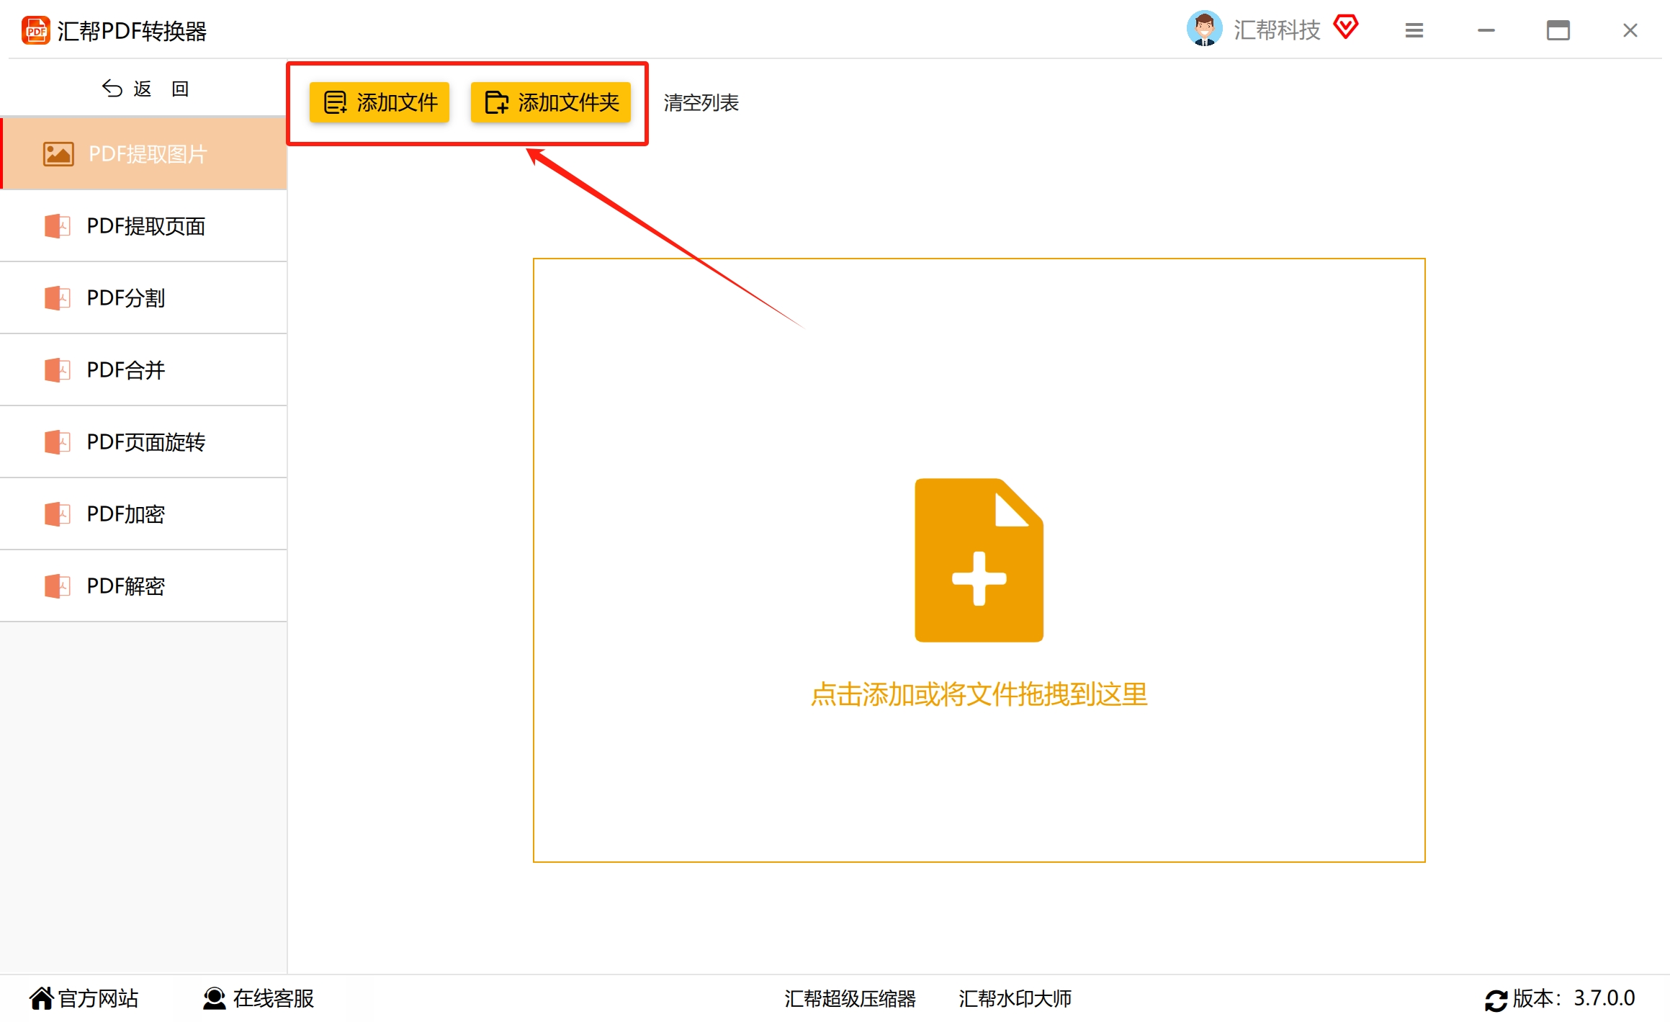Open the 汇帮水印大师 link at bottom
Viewport: 1670px width, 1022px height.
click(1013, 998)
